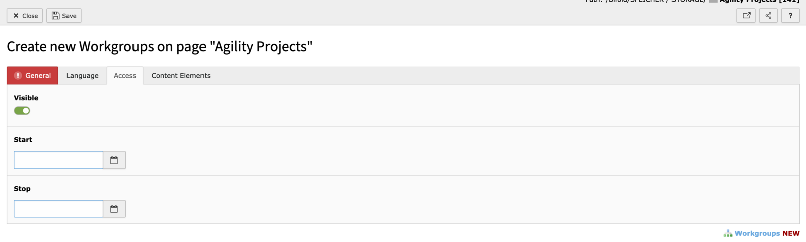Screen dimensions: 806x242
Task: Click the share link icon
Action: point(768,16)
